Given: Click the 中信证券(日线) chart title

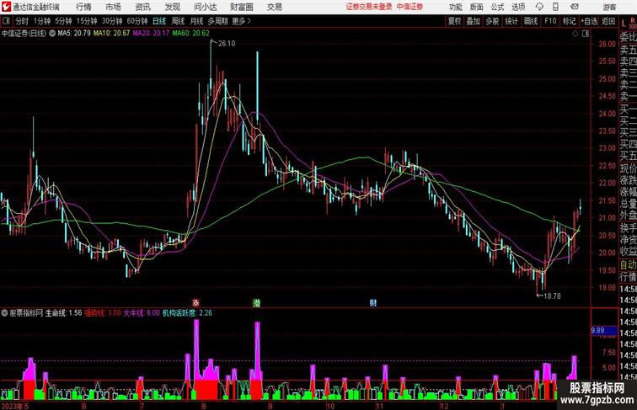Looking at the screenshot, I should click(24, 34).
